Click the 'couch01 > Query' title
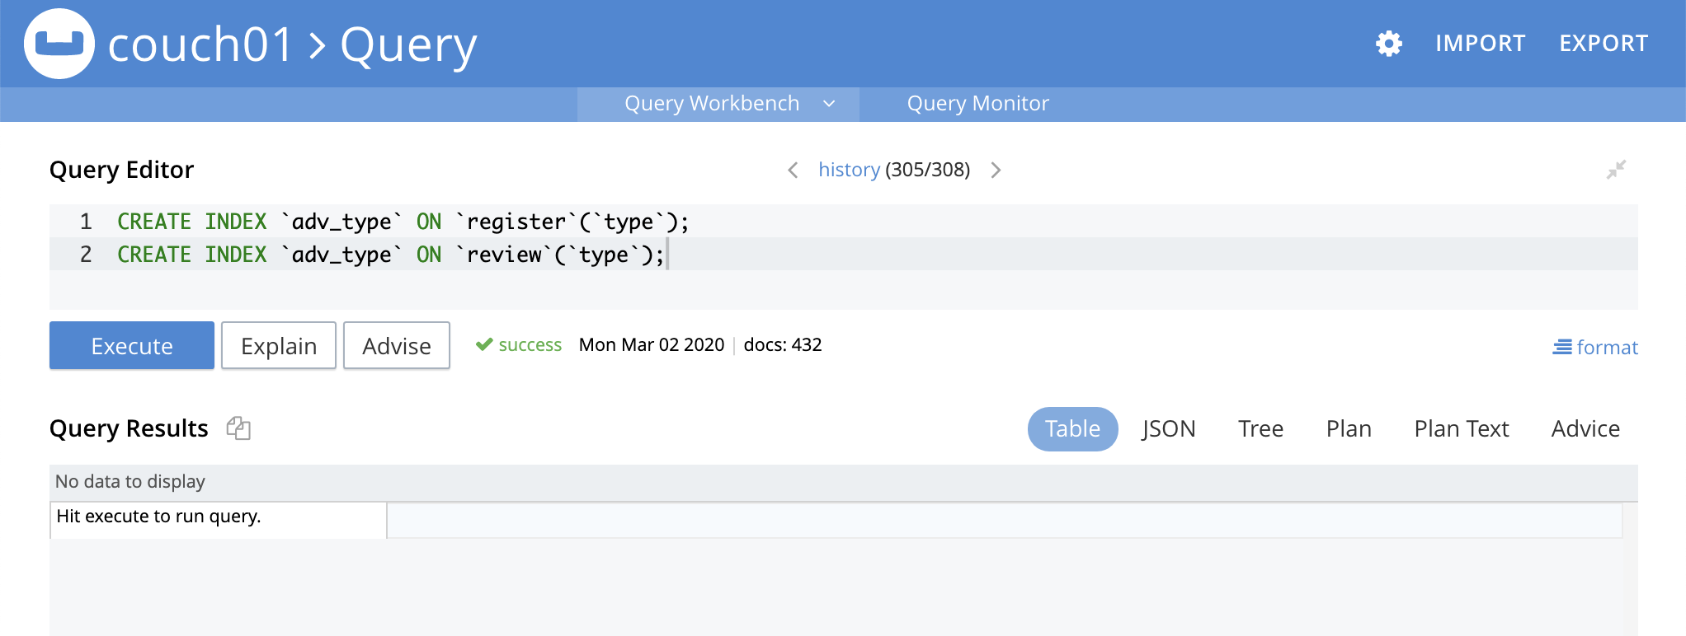The width and height of the screenshot is (1686, 636). click(292, 44)
